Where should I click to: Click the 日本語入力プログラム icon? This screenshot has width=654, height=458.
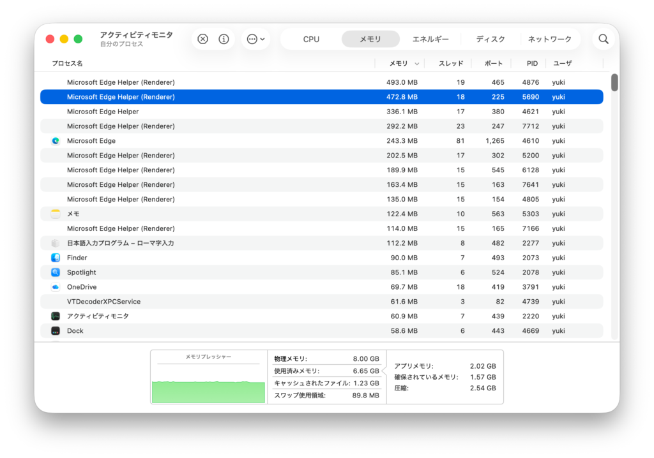(x=56, y=243)
